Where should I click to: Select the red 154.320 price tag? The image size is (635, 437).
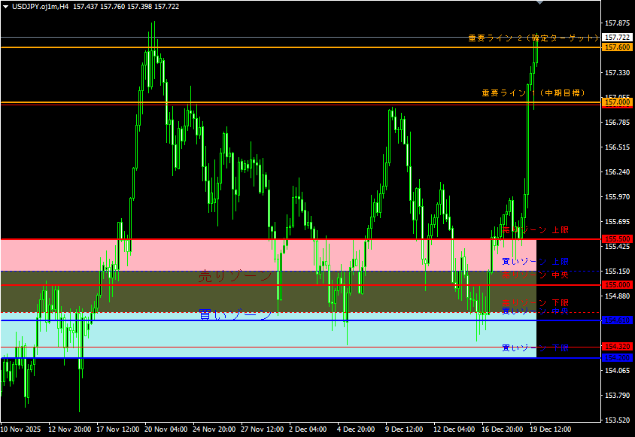(617, 347)
